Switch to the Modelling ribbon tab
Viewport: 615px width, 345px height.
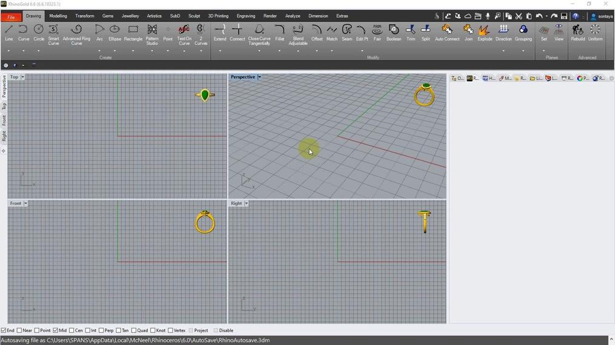58,16
